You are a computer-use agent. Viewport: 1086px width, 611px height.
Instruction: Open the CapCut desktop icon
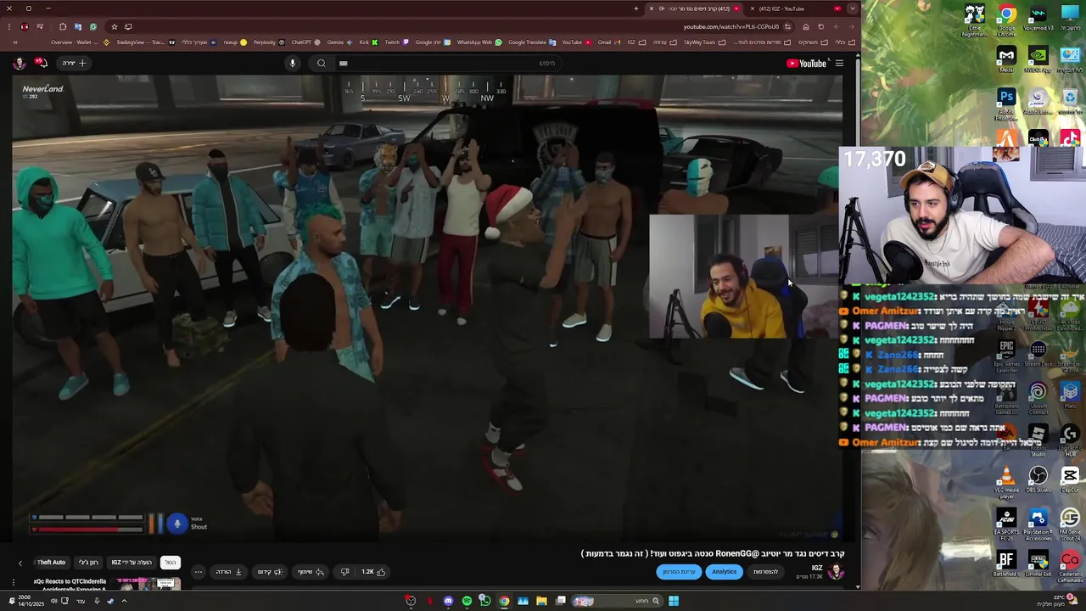1070,480
